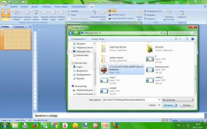Screen dimensions: 207x129
Task: Click the Масштаб zoom icon
Action: pyautogui.click(x=94, y=14)
